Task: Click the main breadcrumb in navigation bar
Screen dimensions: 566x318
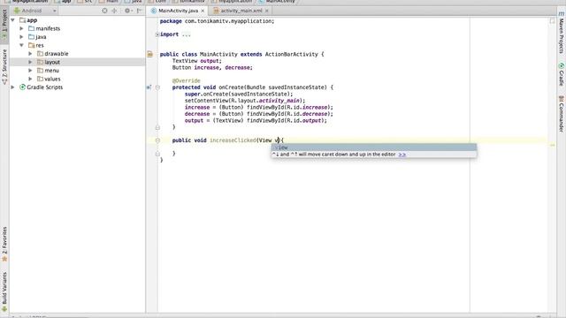Action: [x=109, y=2]
